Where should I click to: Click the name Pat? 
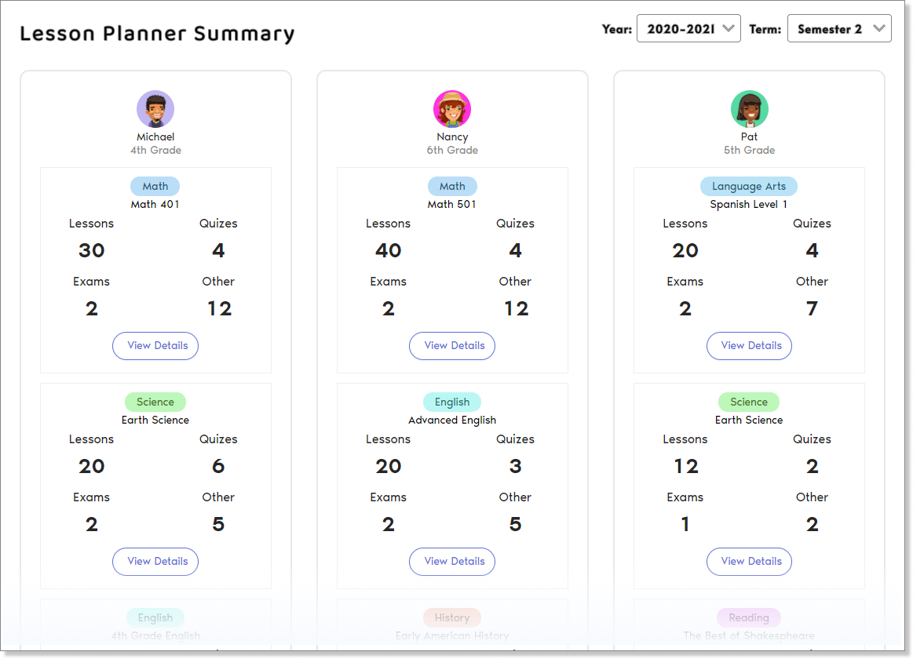pos(750,137)
